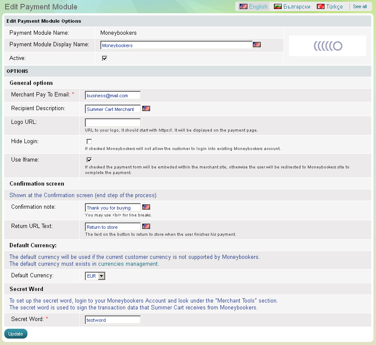Viewport: 376px width, 345px height.
Task: Enable the Hide Login checkbox
Action: (x=89, y=141)
